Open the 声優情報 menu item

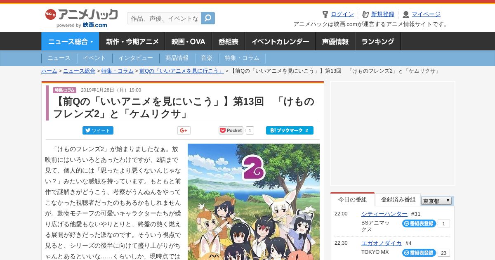tap(335, 41)
